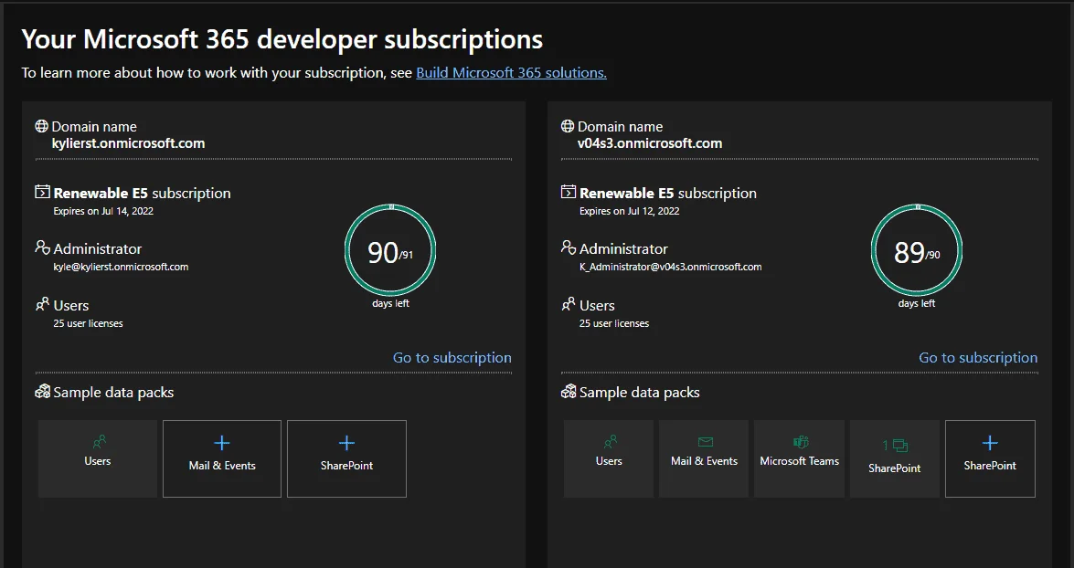Select Users sample pack under v04s3

608,458
